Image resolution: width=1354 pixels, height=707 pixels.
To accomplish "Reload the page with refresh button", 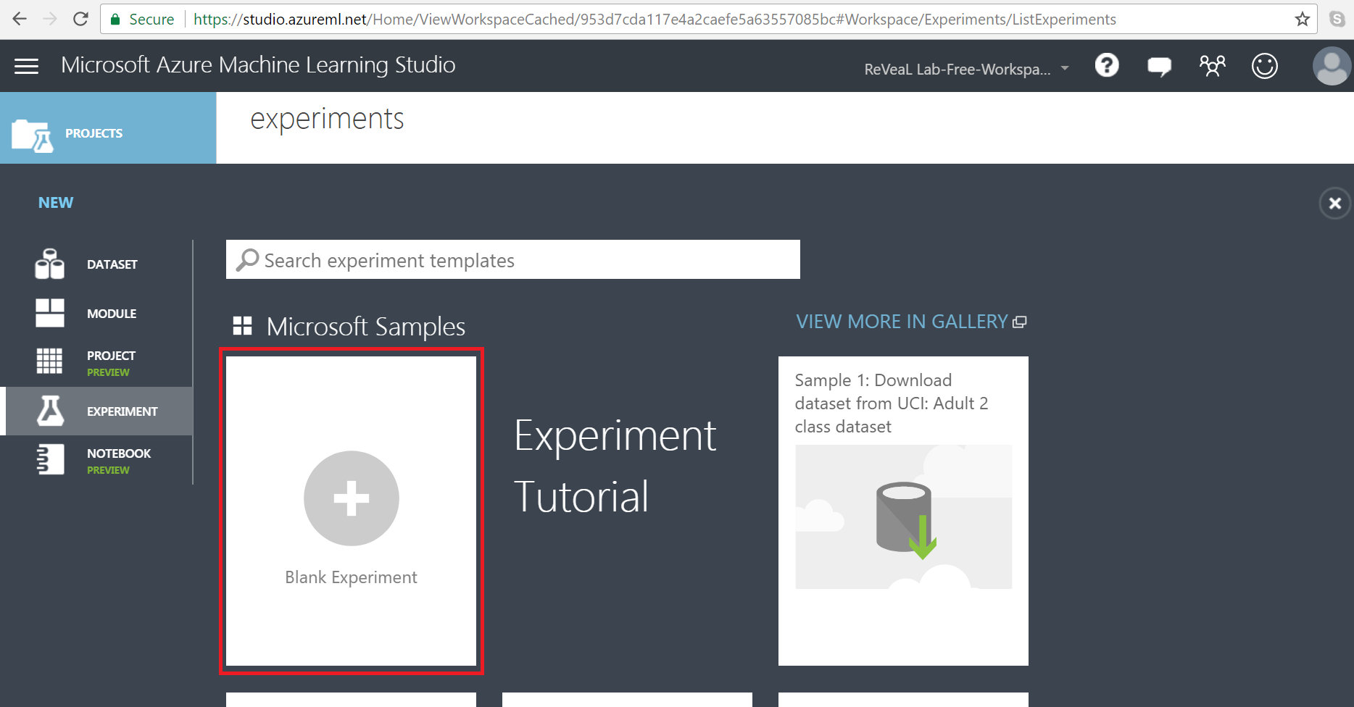I will (x=80, y=19).
